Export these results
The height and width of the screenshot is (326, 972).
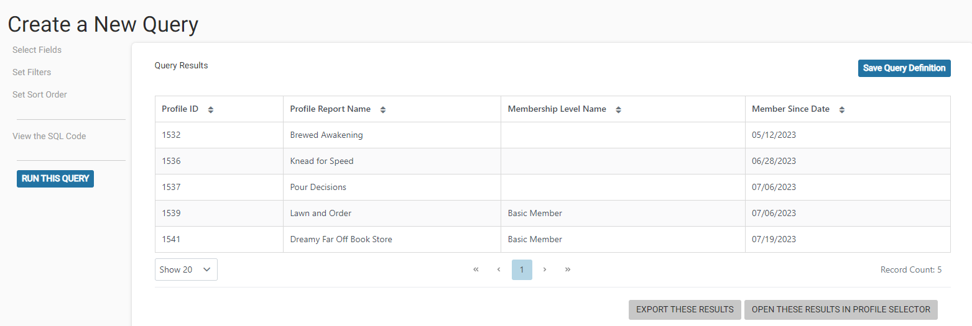pyautogui.click(x=685, y=309)
